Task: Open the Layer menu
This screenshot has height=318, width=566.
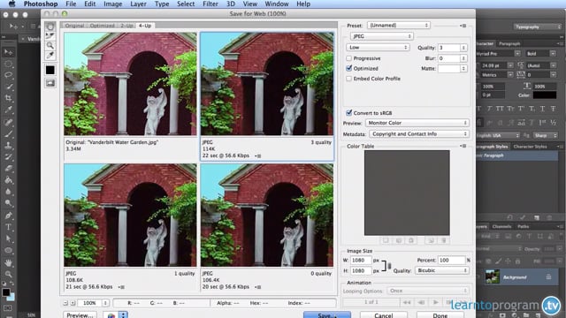Action: pos(138,4)
